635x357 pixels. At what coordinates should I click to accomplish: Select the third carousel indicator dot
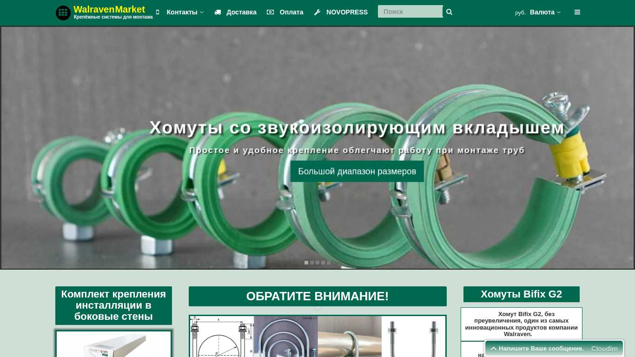(317, 263)
